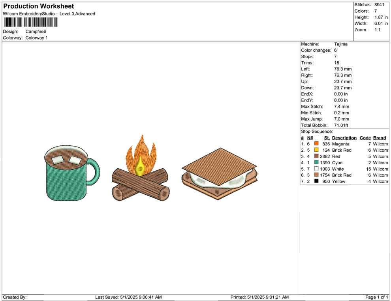Click the Campfire6 design barcode
This screenshot has width=391, height=301.
[30, 23]
